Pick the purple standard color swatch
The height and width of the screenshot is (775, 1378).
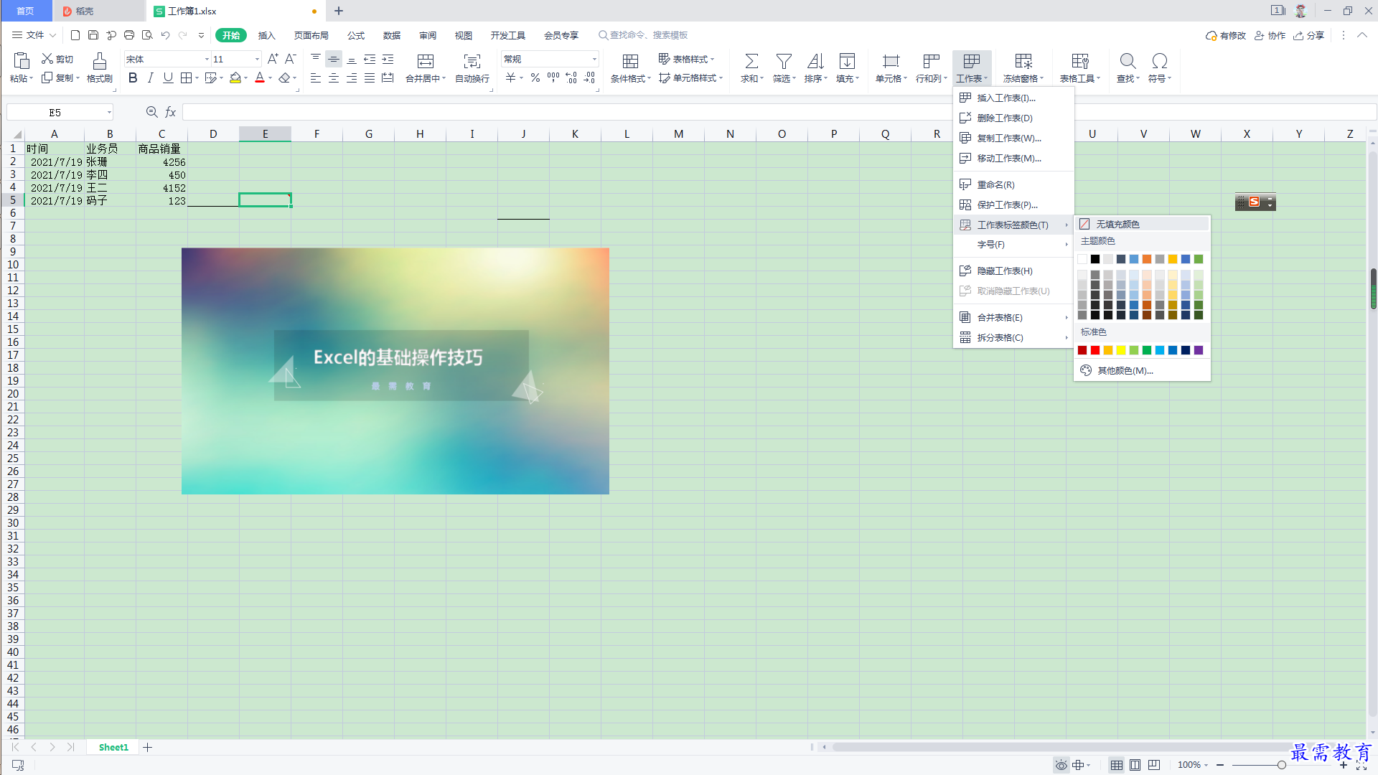1199,350
